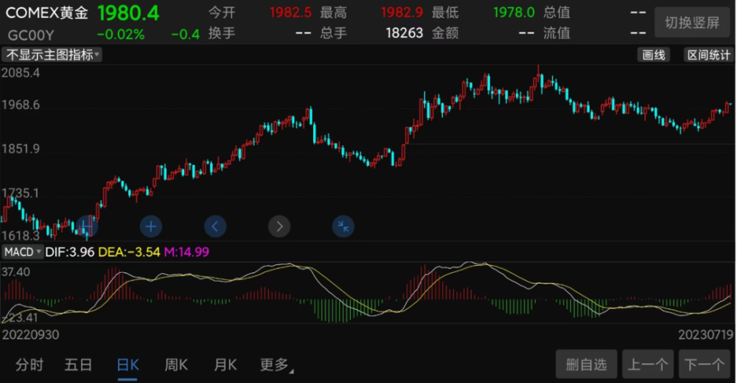Expand the MACD indicator dropdown
The height and width of the screenshot is (383, 737).
tap(22, 252)
